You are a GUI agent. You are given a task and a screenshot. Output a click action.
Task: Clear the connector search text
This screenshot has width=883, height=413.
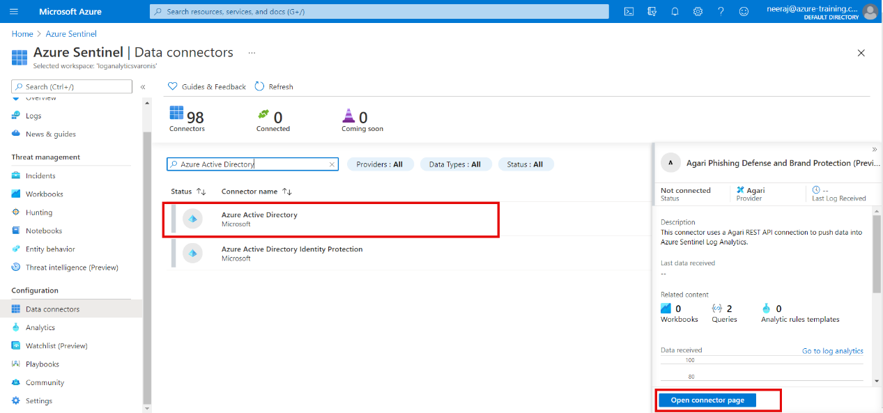click(x=332, y=164)
